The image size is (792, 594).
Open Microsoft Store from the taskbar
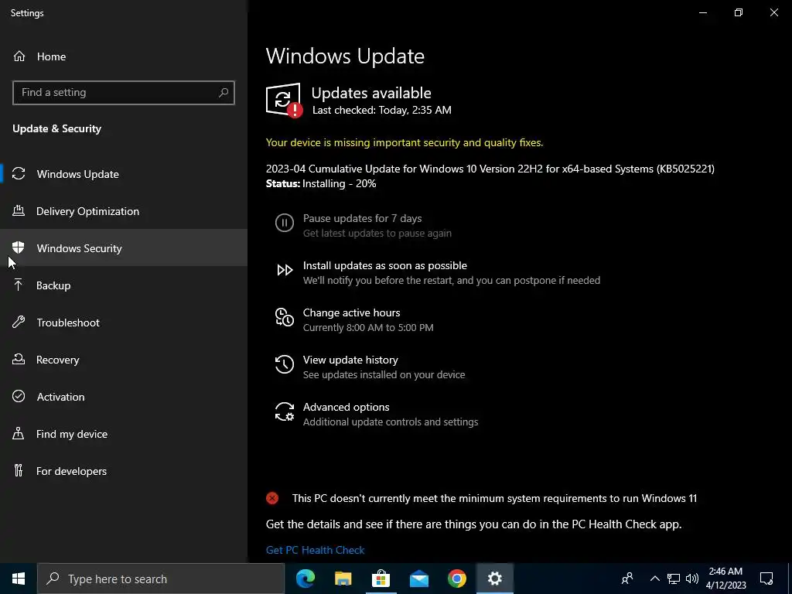[381, 579]
